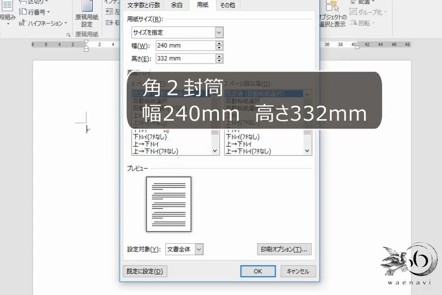Confirm the dialog with OK

258,271
